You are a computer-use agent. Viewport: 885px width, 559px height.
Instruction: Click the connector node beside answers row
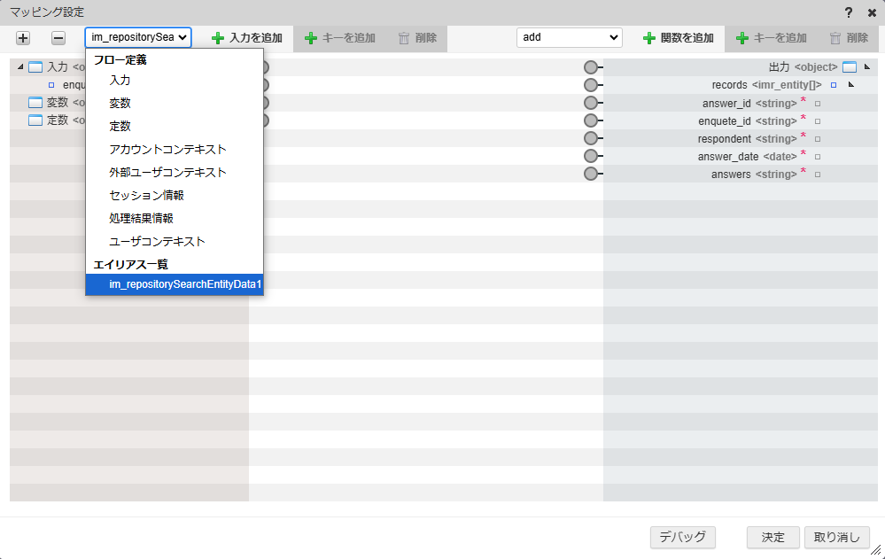[x=592, y=174]
